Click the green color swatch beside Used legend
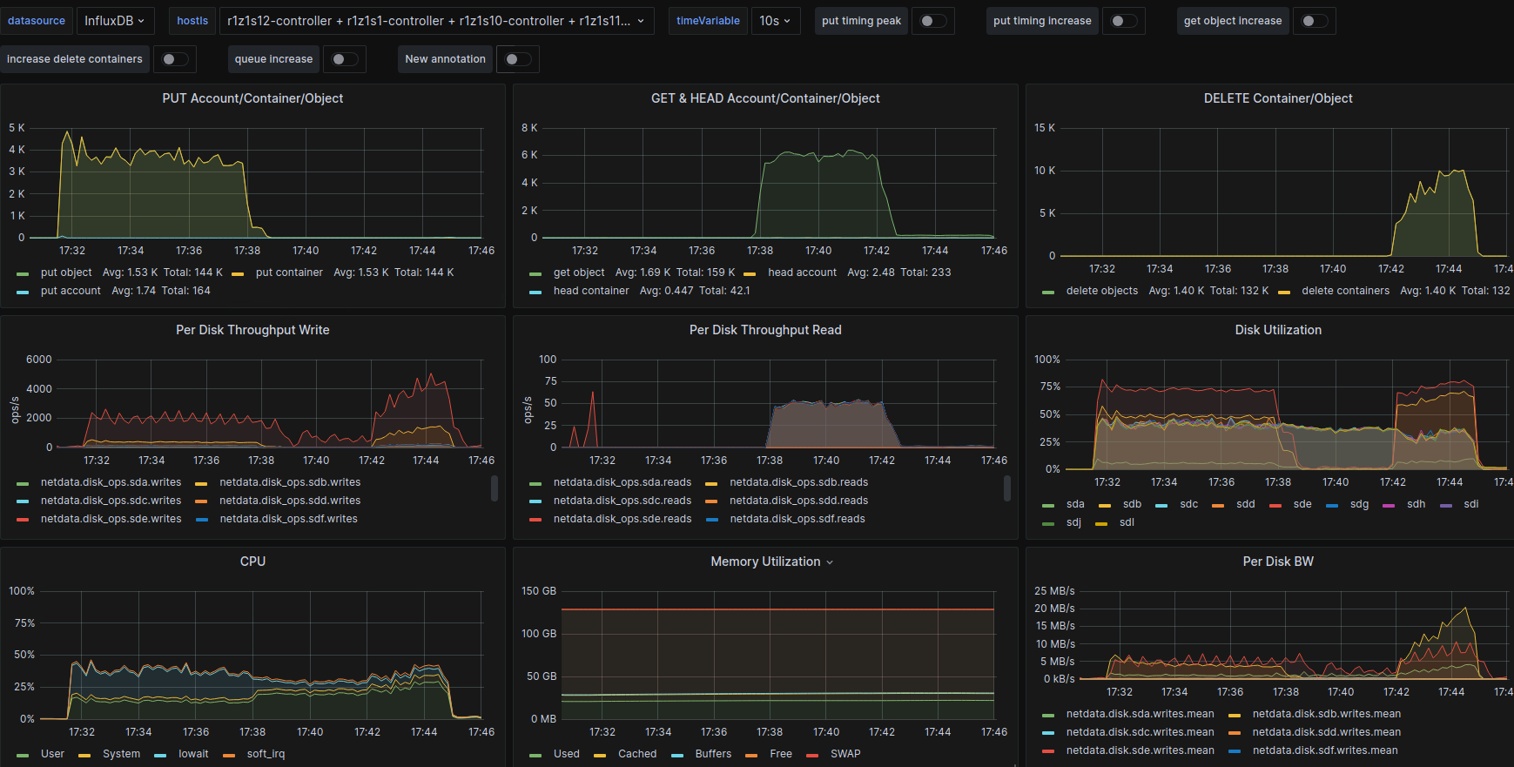This screenshot has height=767, width=1514. [x=535, y=755]
